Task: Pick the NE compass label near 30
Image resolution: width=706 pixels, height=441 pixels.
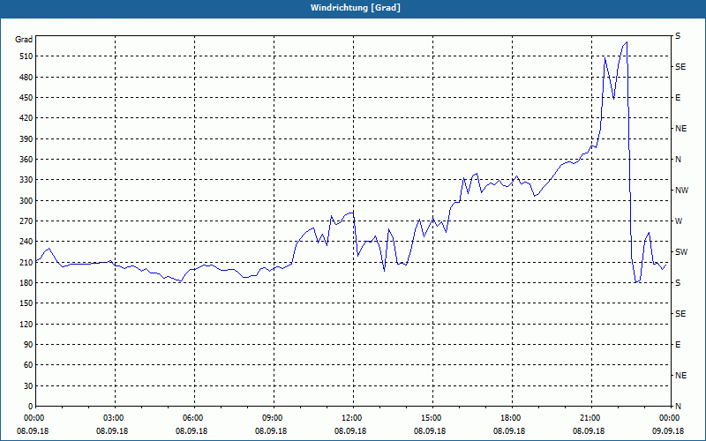Action: [680, 376]
